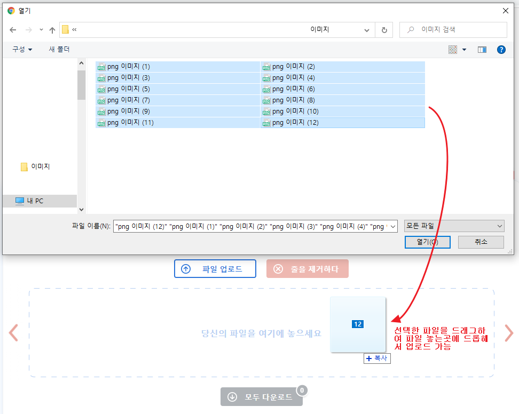Change the file view layout with grid icon
Viewport: 519px width, 414px height.
(x=453, y=49)
